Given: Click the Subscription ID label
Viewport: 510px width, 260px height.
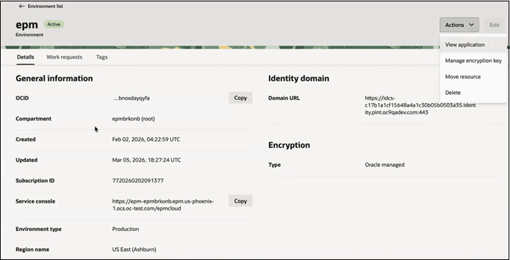Looking at the screenshot, I should 35,181.
